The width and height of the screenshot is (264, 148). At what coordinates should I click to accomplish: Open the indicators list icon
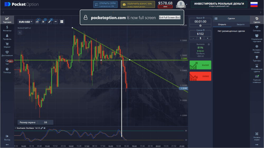[44, 22]
